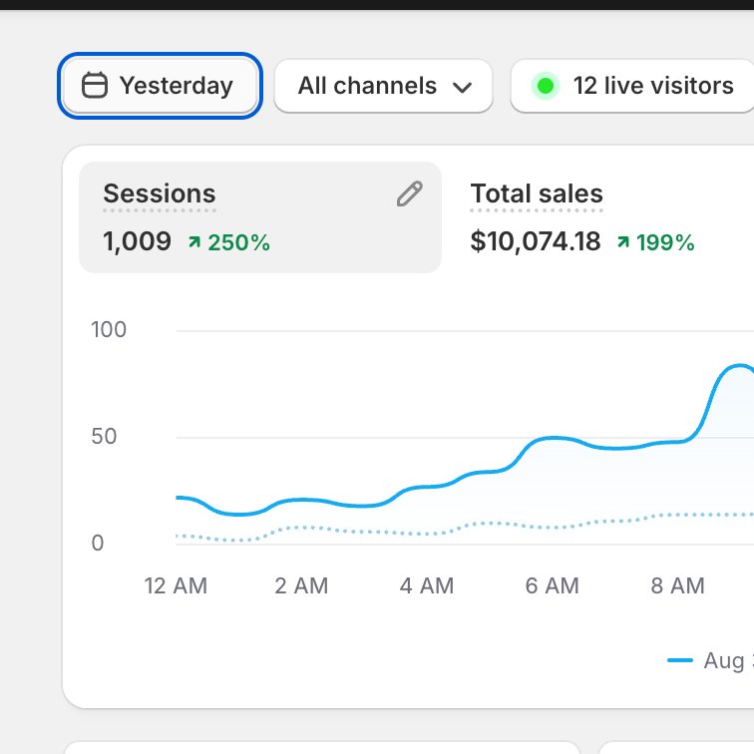Click the 8 AM axis label
The image size is (754, 754).
click(x=678, y=585)
